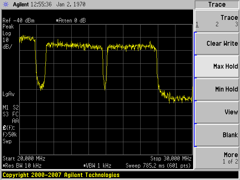This screenshot has width=240, height=180.
Task: Click the AA status annotation
Action: click(15, 121)
